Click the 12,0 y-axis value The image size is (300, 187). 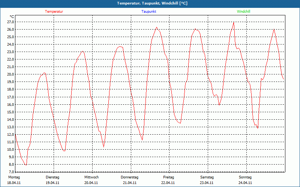pyautogui.click(x=10, y=134)
